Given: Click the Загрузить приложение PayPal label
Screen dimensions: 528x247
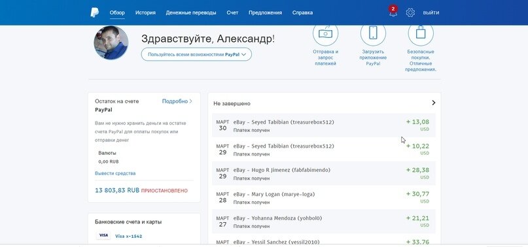Looking at the screenshot, I should [x=373, y=58].
